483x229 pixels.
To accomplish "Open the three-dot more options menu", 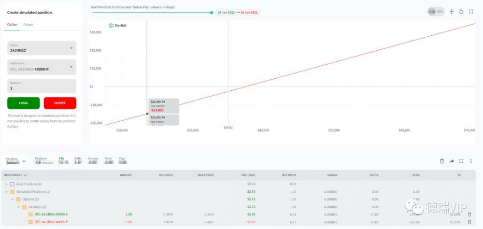I will point(471,161).
